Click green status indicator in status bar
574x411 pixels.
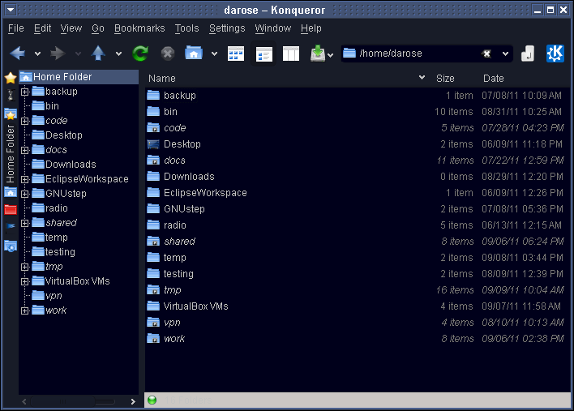152,400
